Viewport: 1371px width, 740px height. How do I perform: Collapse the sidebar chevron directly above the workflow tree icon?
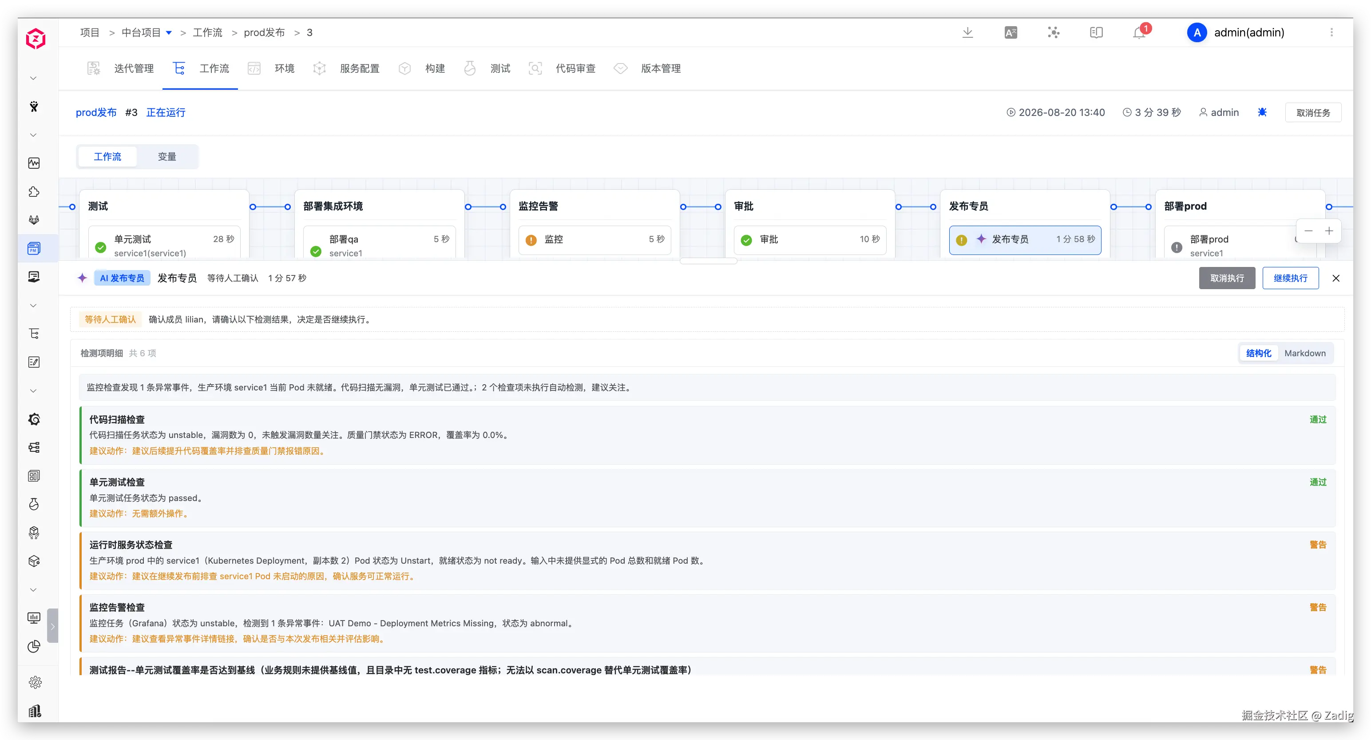click(x=34, y=306)
